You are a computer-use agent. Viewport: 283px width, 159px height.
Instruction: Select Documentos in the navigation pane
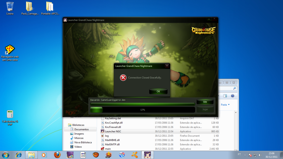click(x=81, y=129)
